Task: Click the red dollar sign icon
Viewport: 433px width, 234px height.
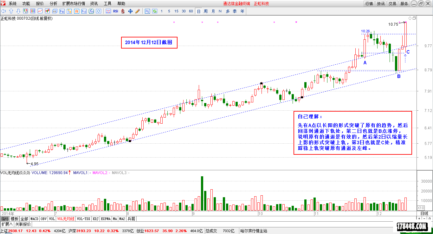Action: (x=123, y=11)
